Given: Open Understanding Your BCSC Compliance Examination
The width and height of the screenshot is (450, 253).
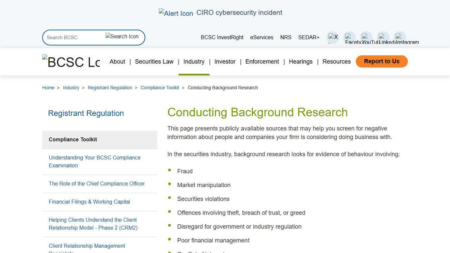Looking at the screenshot, I should tap(95, 161).
